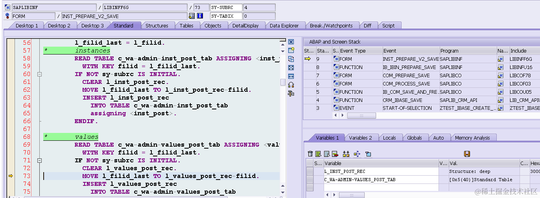The height and width of the screenshot is (198, 540).
Task: Open the tool services icon
Action: coord(291,93)
